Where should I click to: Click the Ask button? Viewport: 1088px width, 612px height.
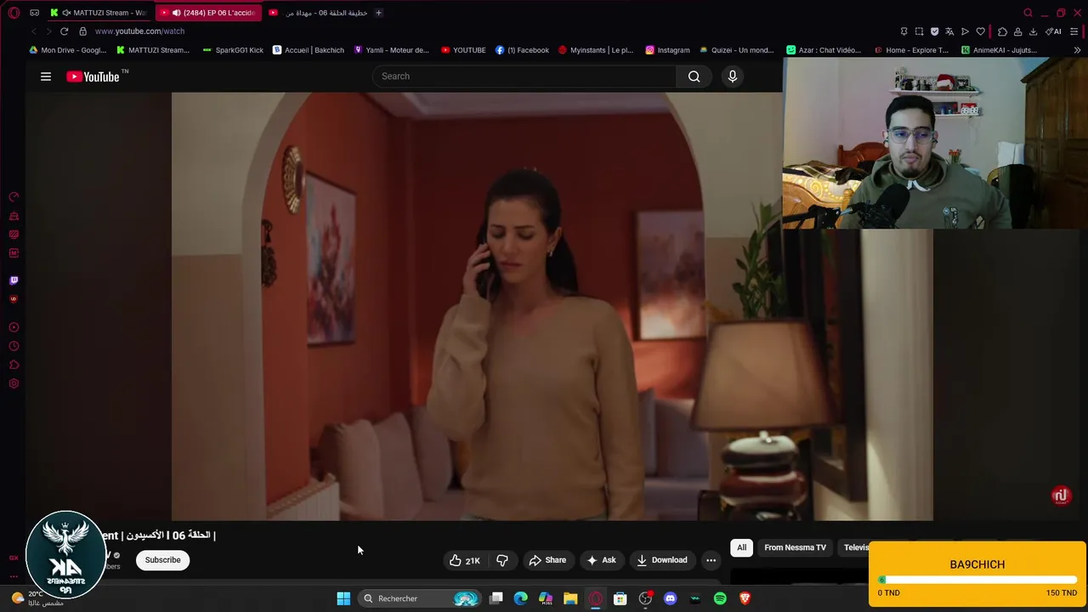(x=601, y=560)
